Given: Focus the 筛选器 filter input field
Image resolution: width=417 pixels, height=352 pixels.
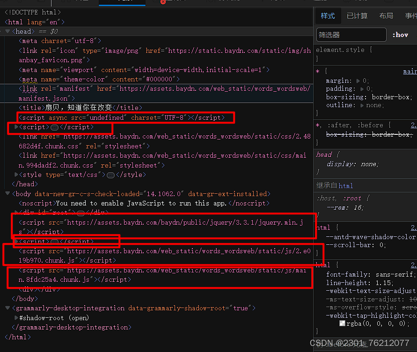Looking at the screenshot, I should point(351,35).
